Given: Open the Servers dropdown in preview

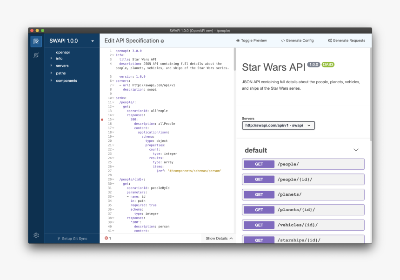Looking at the screenshot, I should 278,126.
